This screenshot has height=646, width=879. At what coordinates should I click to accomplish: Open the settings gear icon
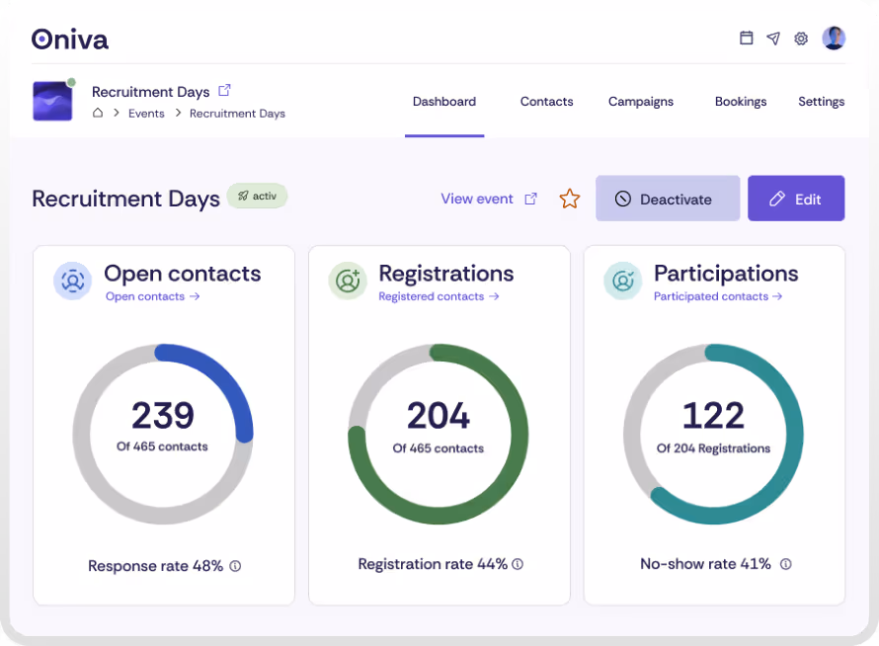801,39
